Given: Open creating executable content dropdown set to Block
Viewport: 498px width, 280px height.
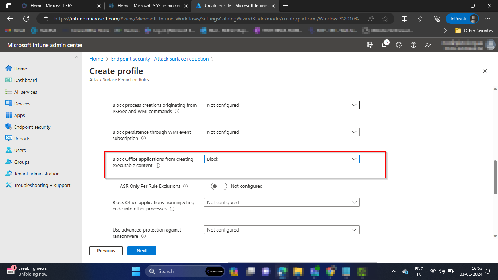Looking at the screenshot, I should click(x=281, y=159).
